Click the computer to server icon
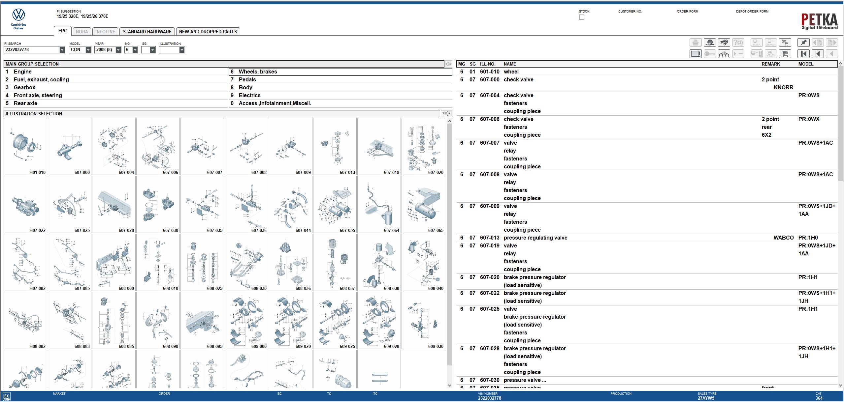This screenshot has height=402, width=844. click(757, 54)
